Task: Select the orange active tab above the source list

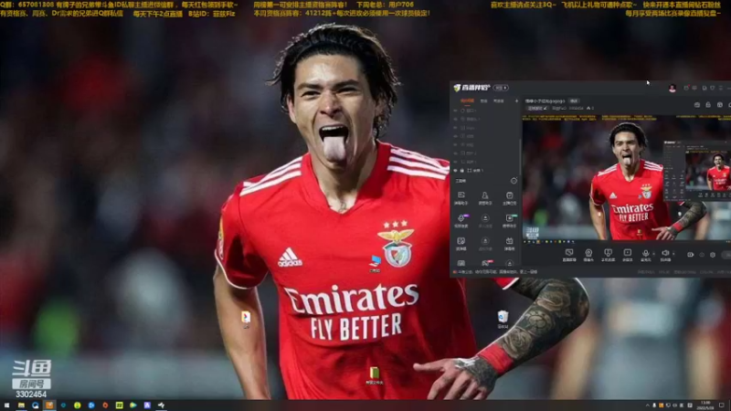Action: 467,100
